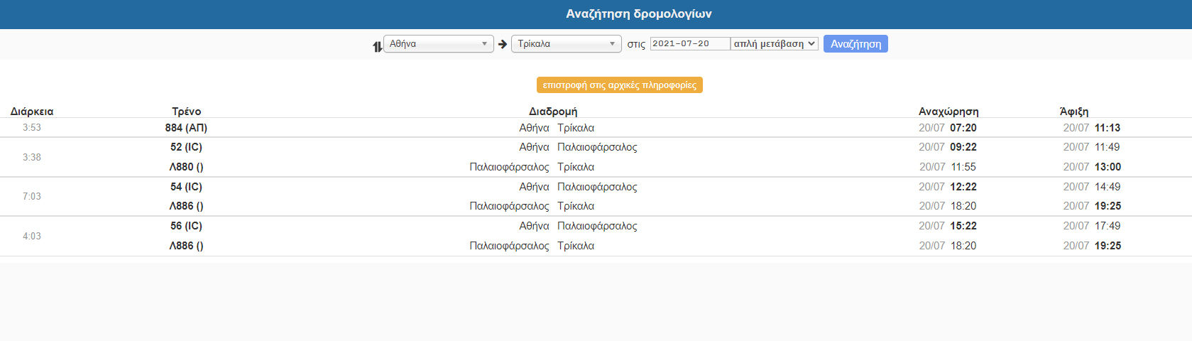Click the swap origin and destination arrows icon
The image size is (1192, 341).
click(x=377, y=46)
